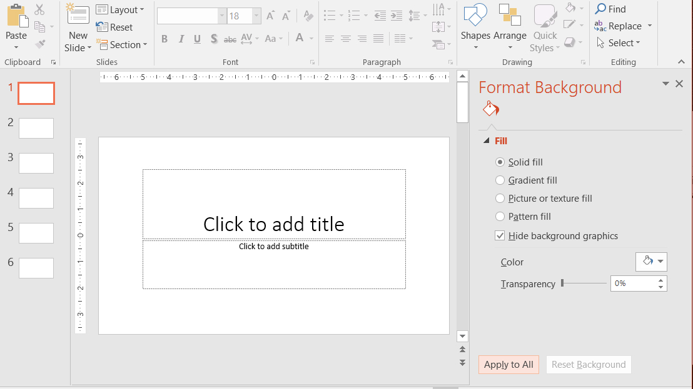Click the Fill paint bucket icon in pane

click(x=490, y=109)
